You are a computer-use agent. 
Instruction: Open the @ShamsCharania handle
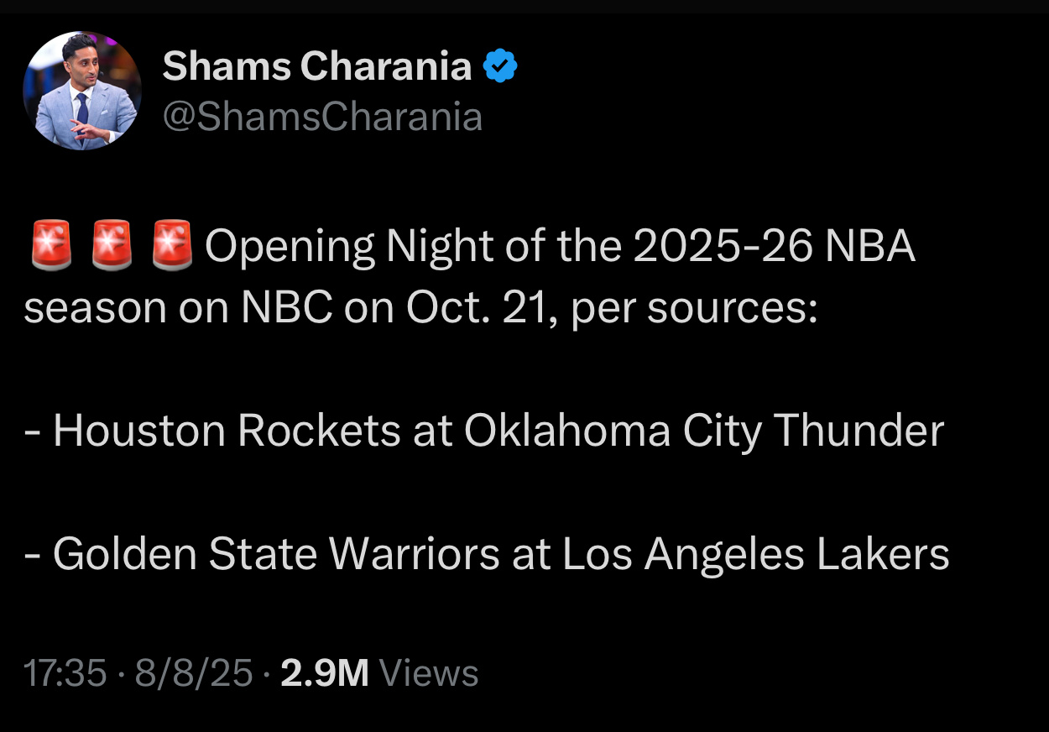322,118
